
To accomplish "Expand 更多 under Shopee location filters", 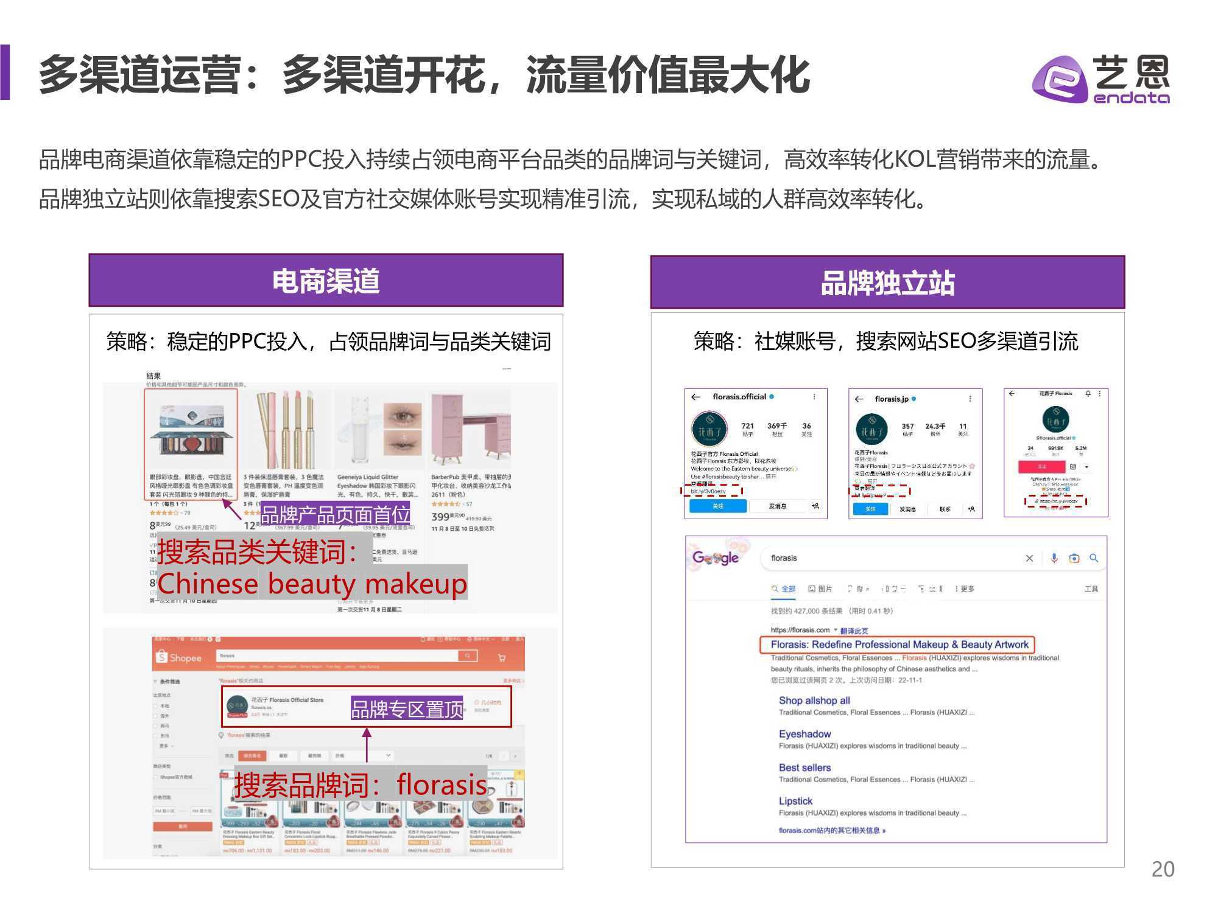I will point(166,746).
